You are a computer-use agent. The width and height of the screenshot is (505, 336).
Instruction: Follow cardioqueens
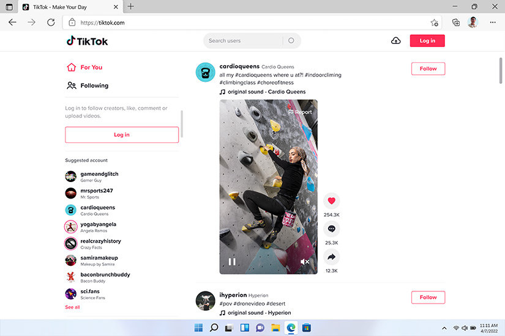[428, 68]
